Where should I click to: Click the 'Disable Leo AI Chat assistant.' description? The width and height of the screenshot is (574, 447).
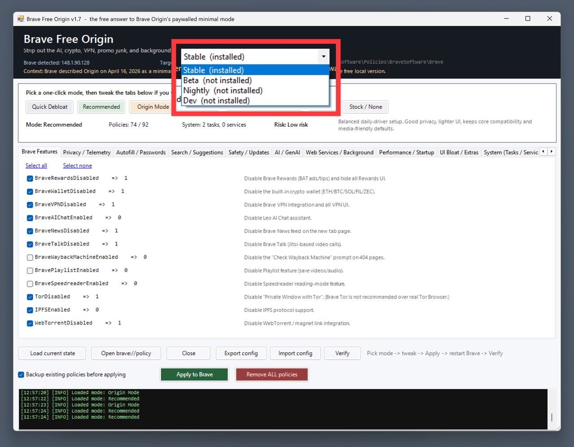pyautogui.click(x=278, y=218)
